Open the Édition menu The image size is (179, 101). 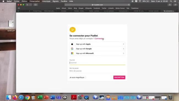pyautogui.click(x=25, y=1)
